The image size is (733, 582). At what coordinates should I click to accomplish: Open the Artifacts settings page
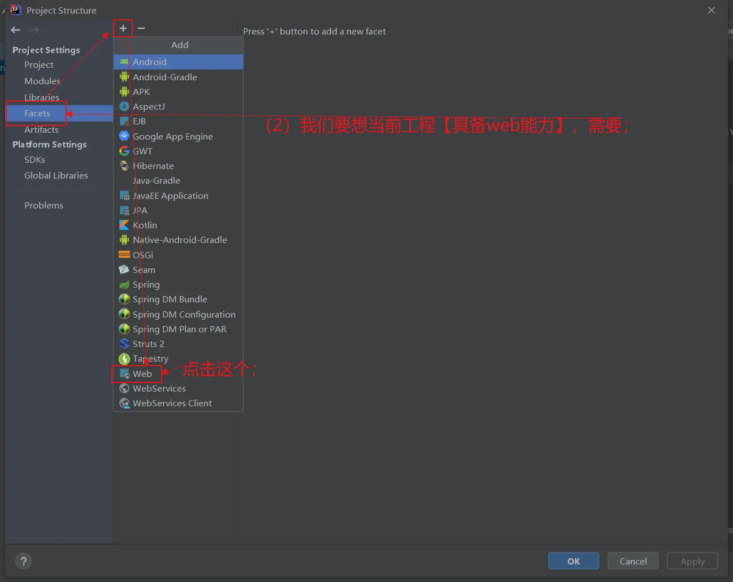tap(41, 129)
